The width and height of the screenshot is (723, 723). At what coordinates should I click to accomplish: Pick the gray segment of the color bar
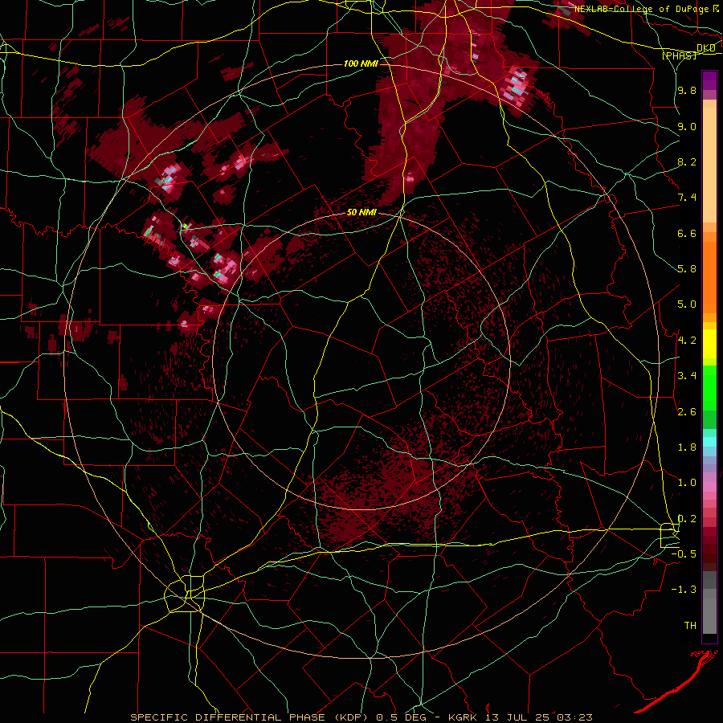709,602
